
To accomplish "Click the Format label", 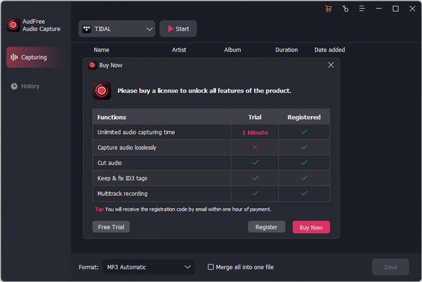I will click(x=88, y=267).
